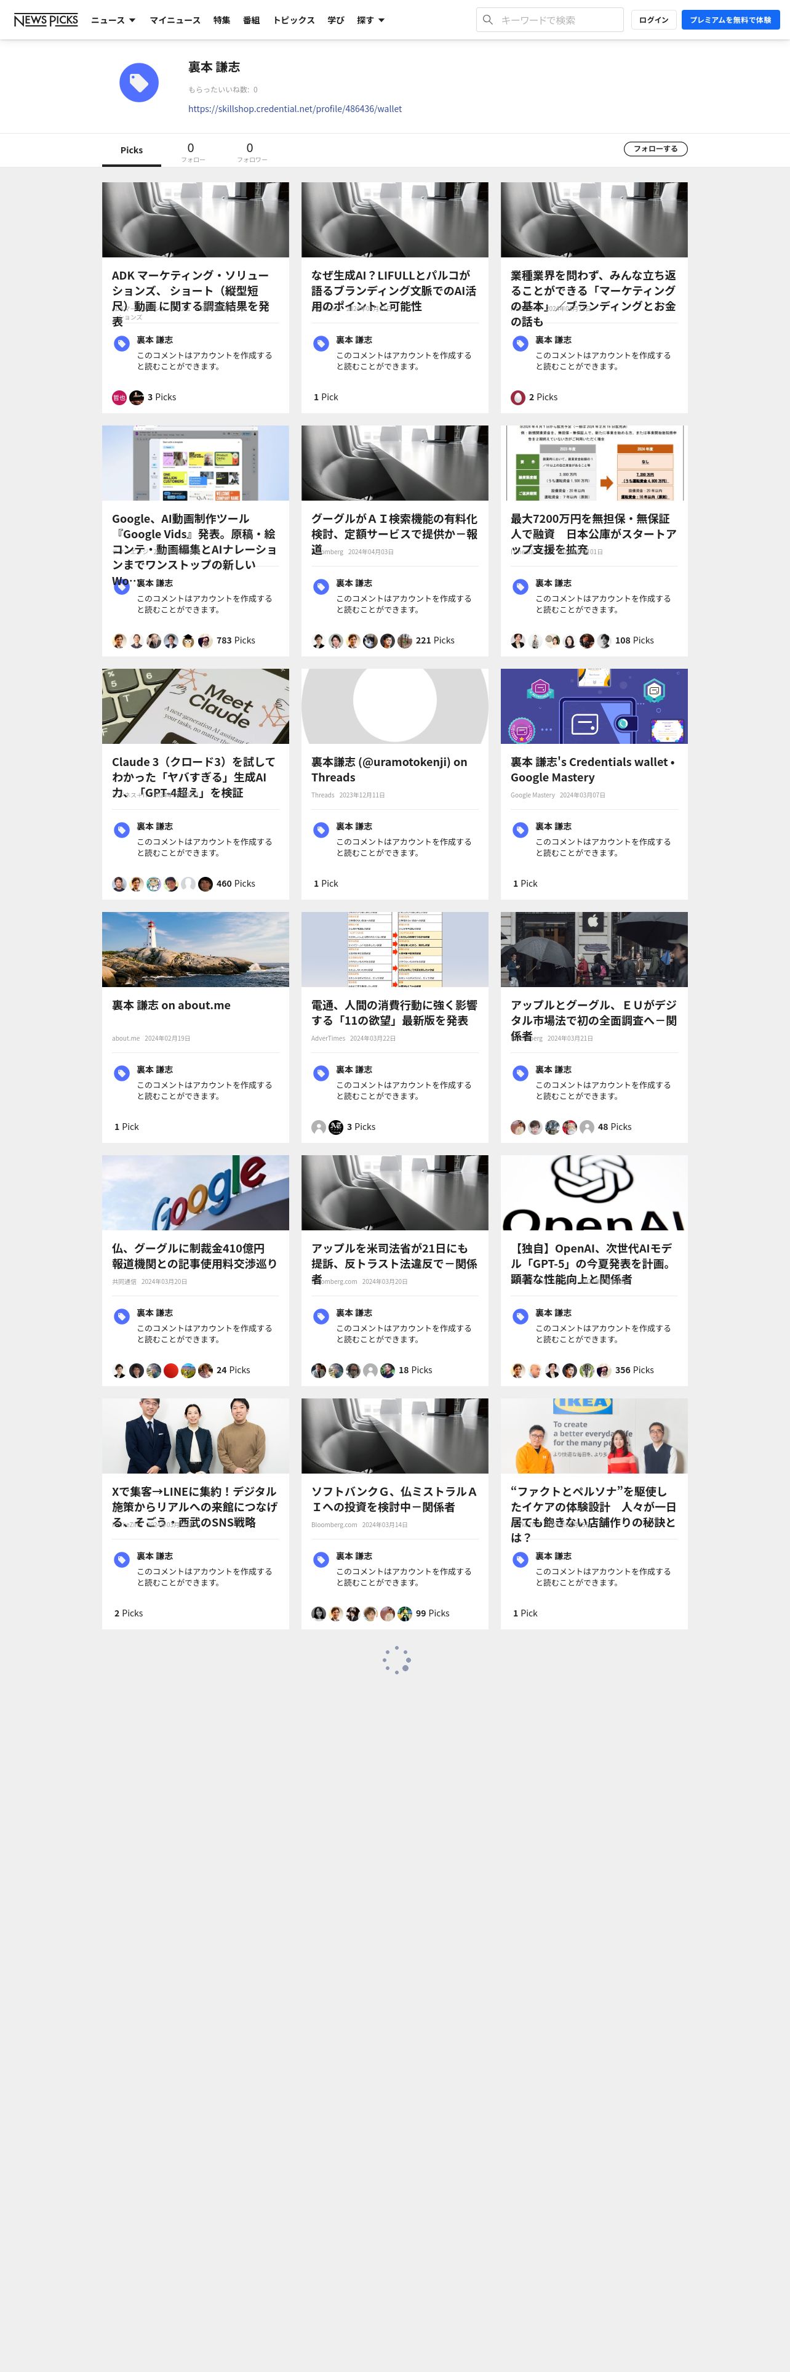The width and height of the screenshot is (790, 2372).
Task: Open Credentials wallet Google Mastery thumbnail
Action: coord(594,705)
